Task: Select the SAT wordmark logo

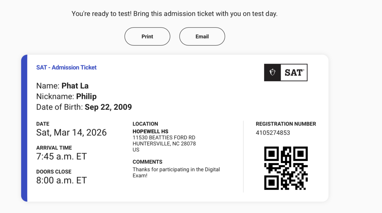Action: [x=293, y=72]
